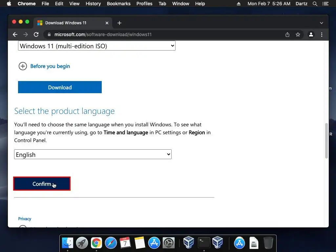The image size is (336, 252).
Task: Open the Window menu
Action: point(181,4)
